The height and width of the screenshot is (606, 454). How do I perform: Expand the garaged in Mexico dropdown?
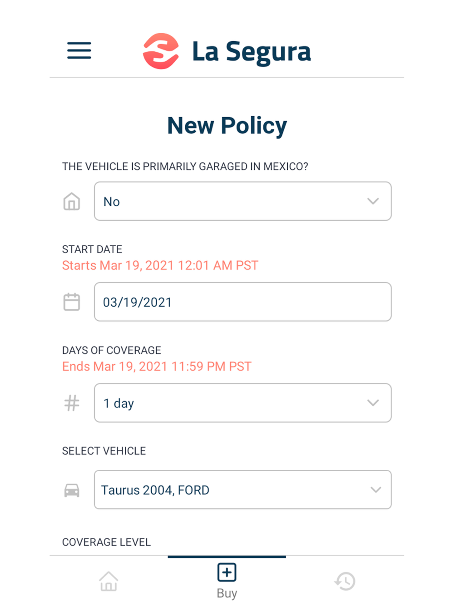[242, 201]
